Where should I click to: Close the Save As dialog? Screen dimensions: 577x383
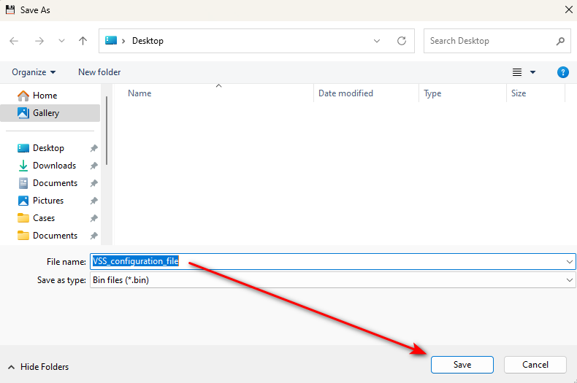(x=568, y=10)
